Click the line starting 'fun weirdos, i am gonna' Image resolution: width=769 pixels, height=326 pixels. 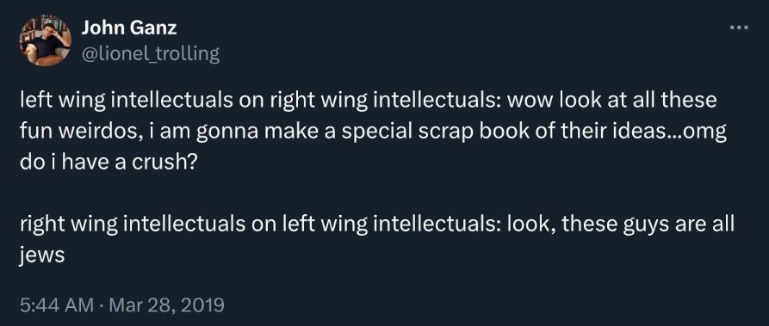pos(373,132)
